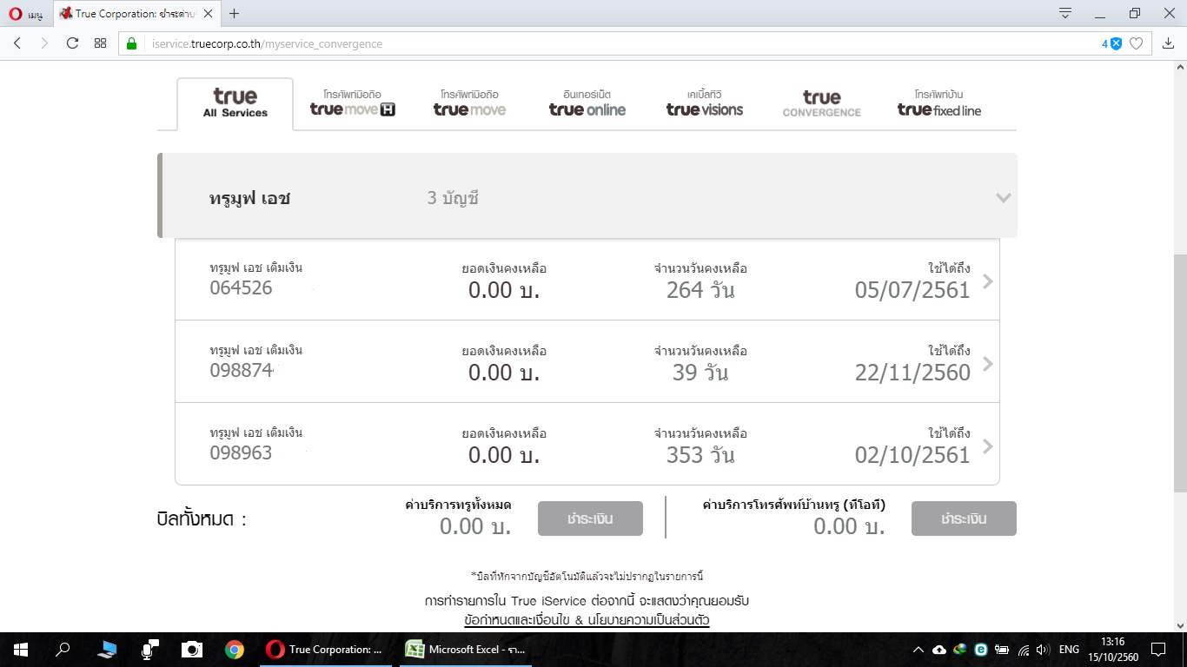Click the green padlock security badge
Image resolution: width=1187 pixels, height=667 pixels.
click(x=132, y=43)
